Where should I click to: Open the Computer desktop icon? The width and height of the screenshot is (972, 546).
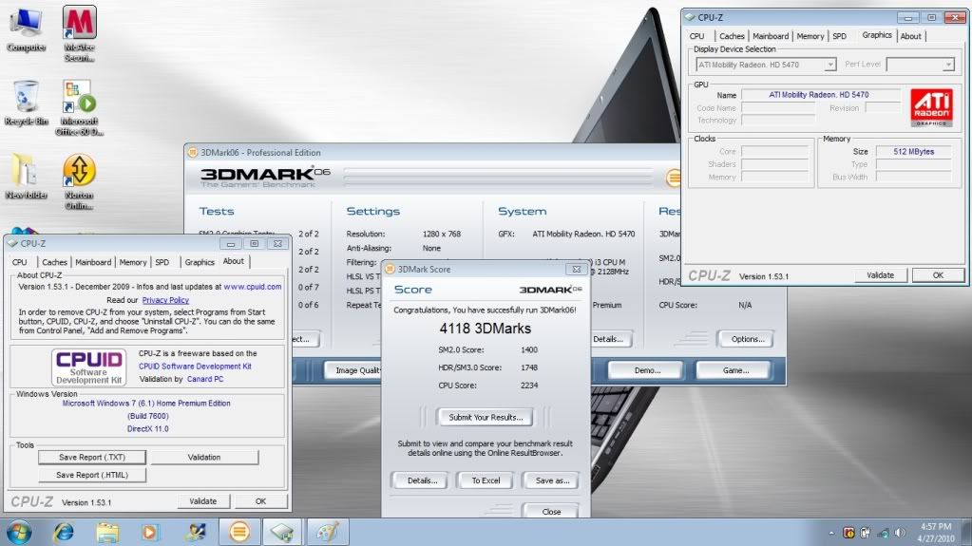[26, 28]
